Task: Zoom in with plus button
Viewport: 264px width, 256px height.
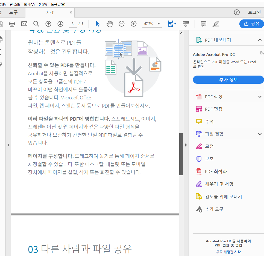Action: [134, 24]
